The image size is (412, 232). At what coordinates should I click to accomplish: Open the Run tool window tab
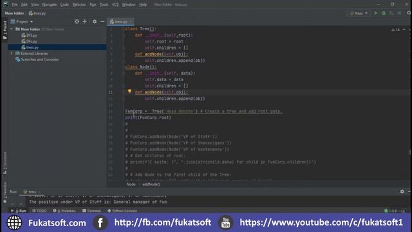click(x=19, y=211)
